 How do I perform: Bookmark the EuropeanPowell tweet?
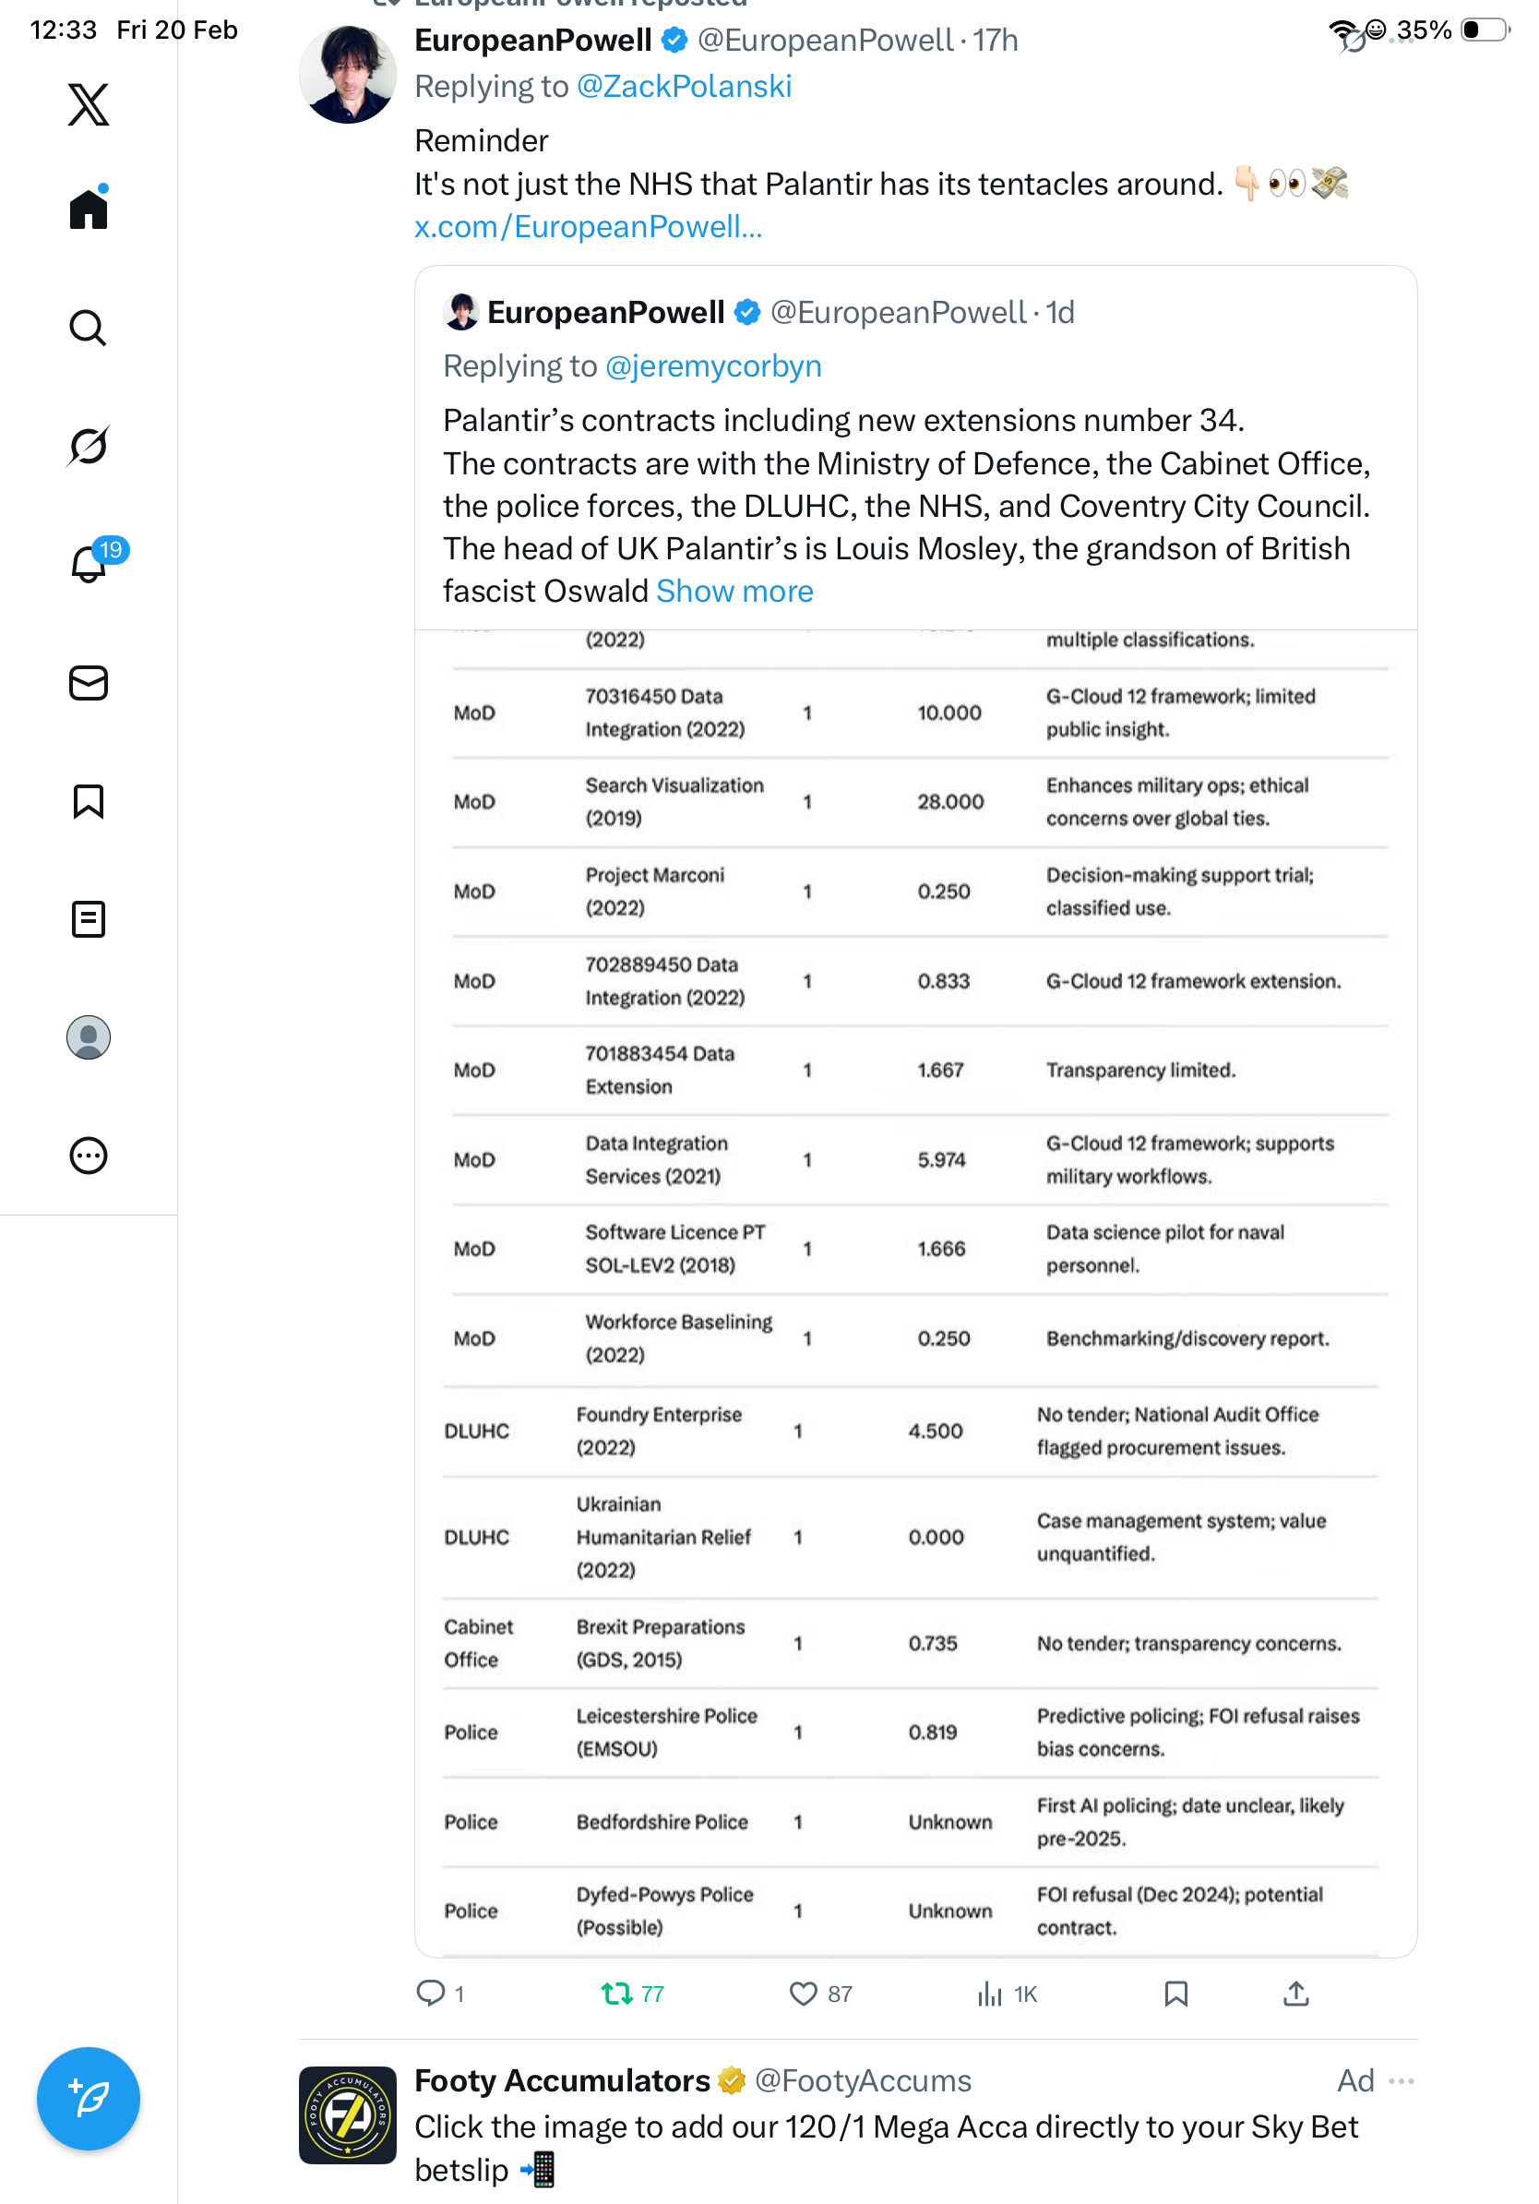1175,1994
